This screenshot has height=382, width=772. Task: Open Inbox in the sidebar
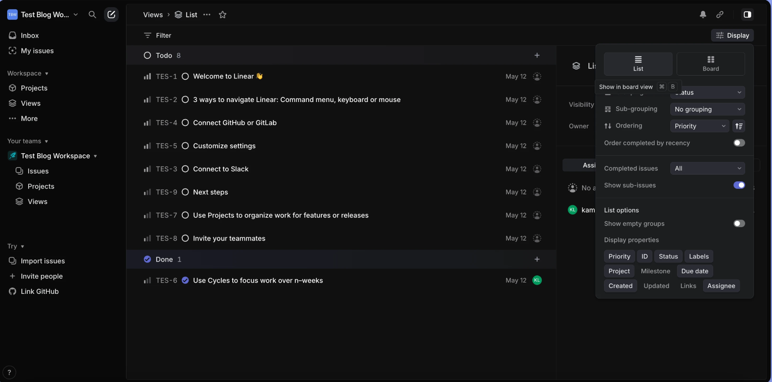click(29, 36)
